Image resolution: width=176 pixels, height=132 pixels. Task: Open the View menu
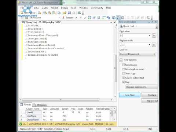click(x=36, y=8)
